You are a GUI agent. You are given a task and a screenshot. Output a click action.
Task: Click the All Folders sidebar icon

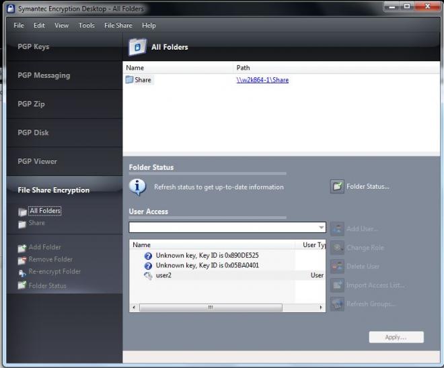(22, 212)
